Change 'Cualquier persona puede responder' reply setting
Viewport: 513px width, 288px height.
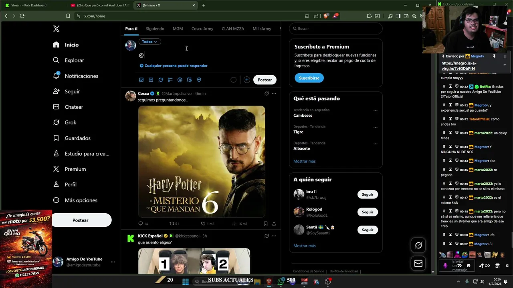click(174, 66)
